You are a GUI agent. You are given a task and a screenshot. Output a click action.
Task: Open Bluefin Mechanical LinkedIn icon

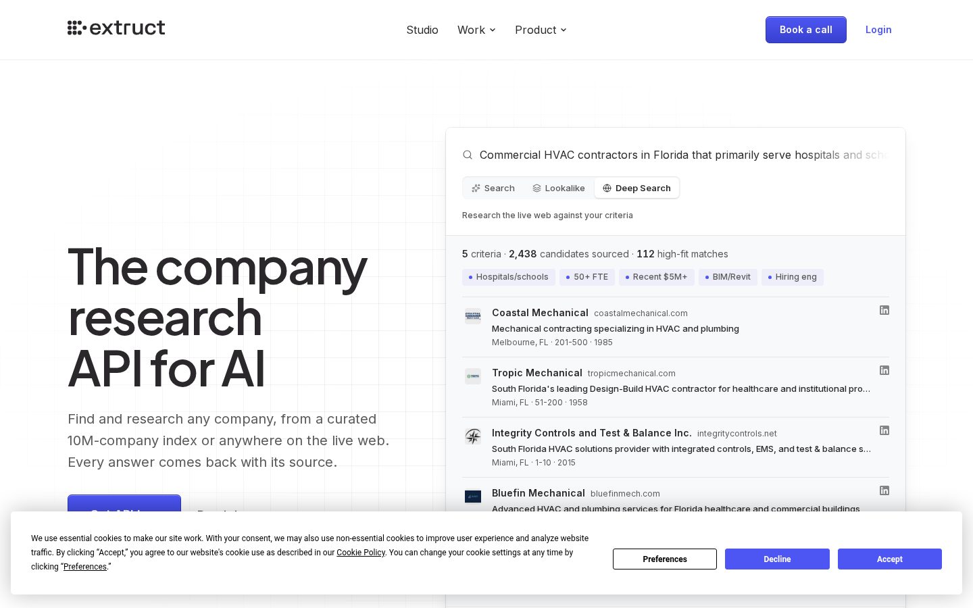click(x=884, y=490)
